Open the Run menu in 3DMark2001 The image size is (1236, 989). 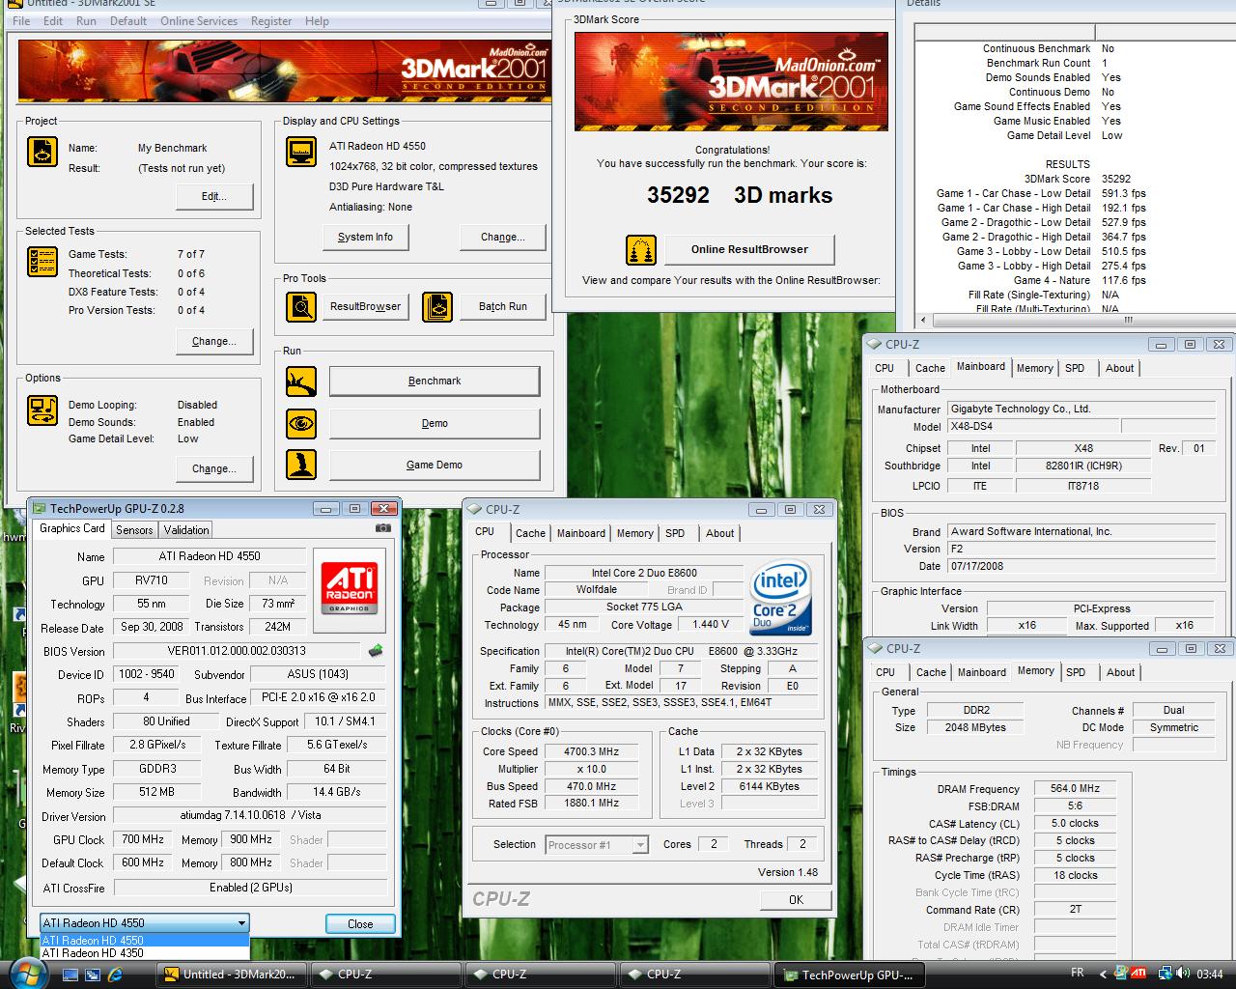pos(86,21)
